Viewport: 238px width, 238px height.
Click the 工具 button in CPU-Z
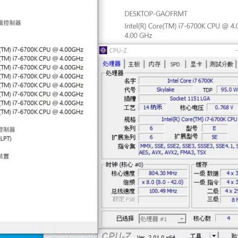click(196, 235)
